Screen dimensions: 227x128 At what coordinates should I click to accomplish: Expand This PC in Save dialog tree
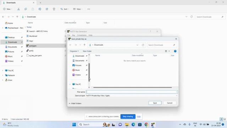point(70,84)
